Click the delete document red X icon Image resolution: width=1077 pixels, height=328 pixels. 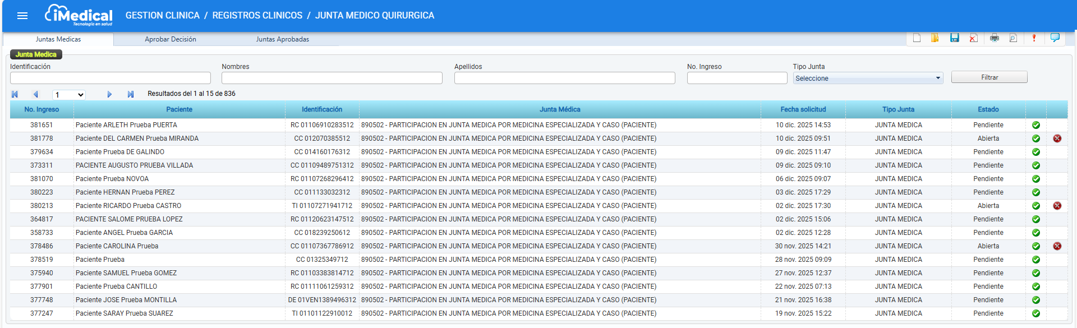973,38
